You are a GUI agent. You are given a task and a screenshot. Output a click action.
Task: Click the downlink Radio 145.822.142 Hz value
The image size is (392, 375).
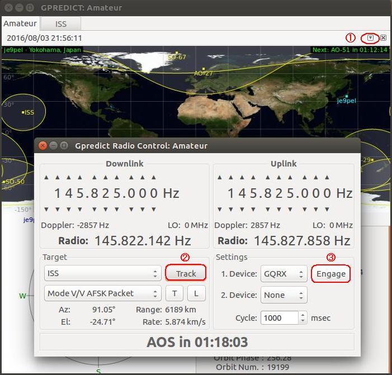(143, 240)
